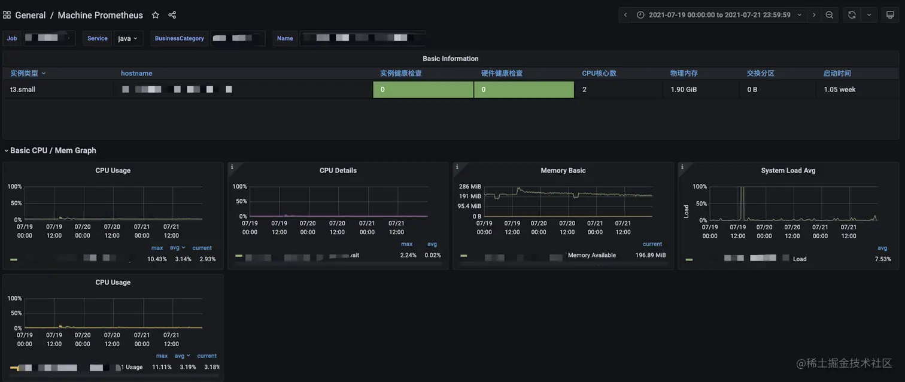Sort table by 硬件健康检查 column
Image resolution: width=905 pixels, height=382 pixels.
(502, 73)
